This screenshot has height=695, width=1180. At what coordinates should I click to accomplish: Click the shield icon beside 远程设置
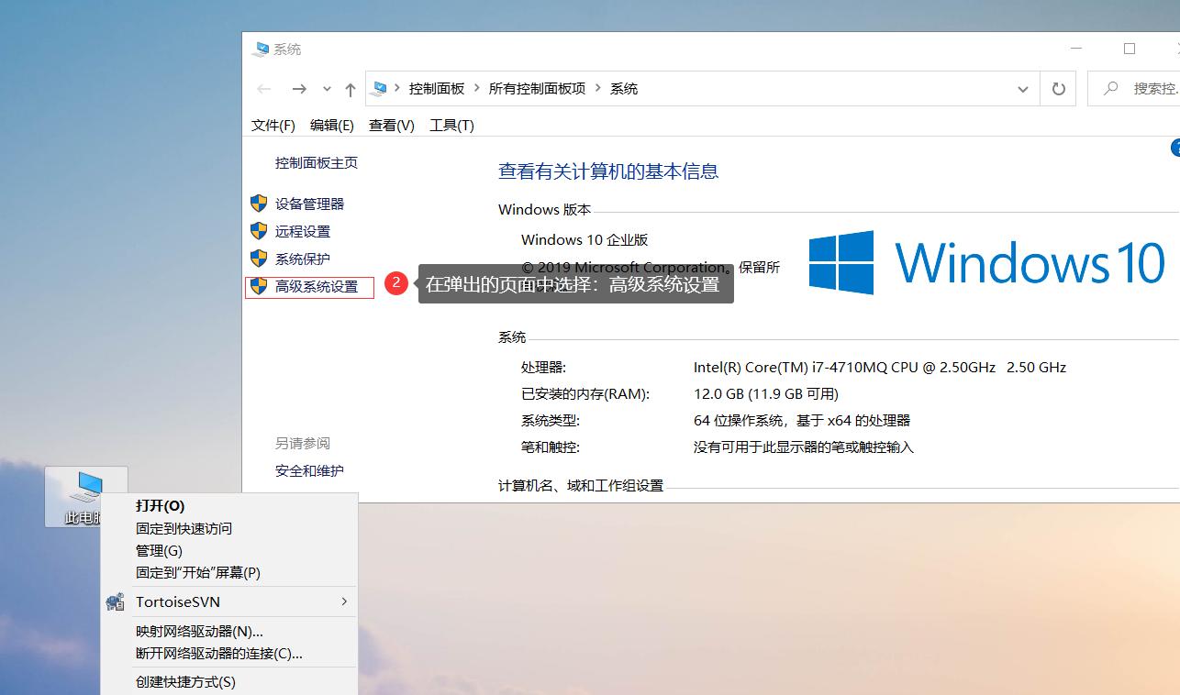tap(259, 230)
